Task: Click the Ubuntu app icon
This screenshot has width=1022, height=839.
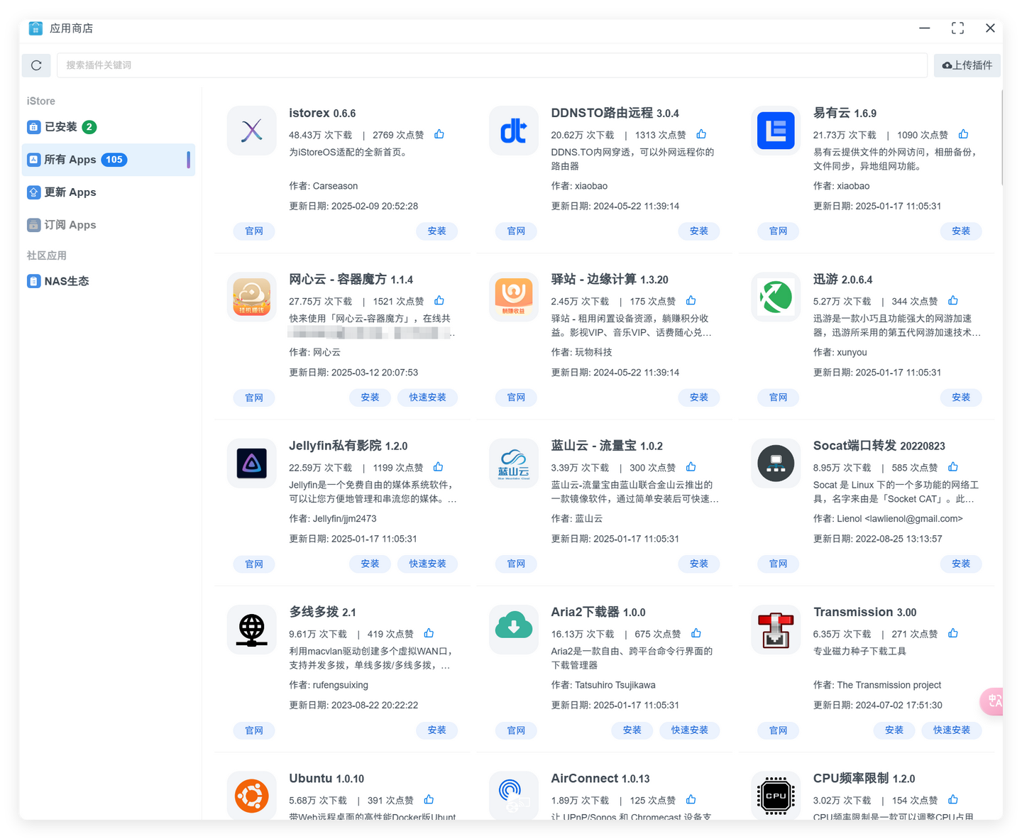Action: 252,796
